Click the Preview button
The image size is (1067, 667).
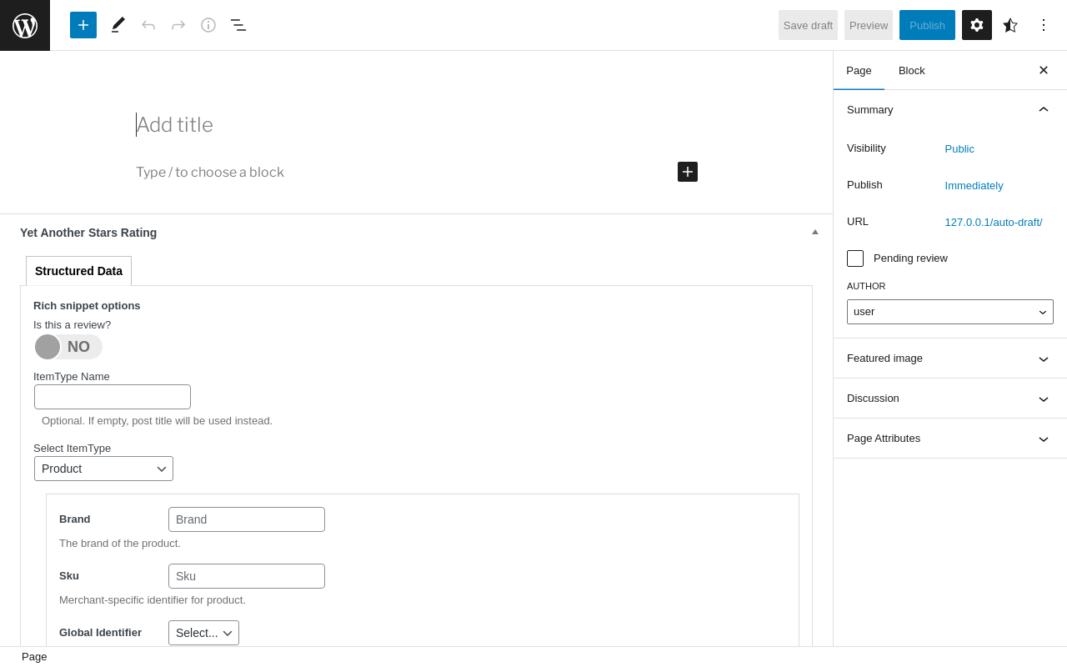pos(869,25)
